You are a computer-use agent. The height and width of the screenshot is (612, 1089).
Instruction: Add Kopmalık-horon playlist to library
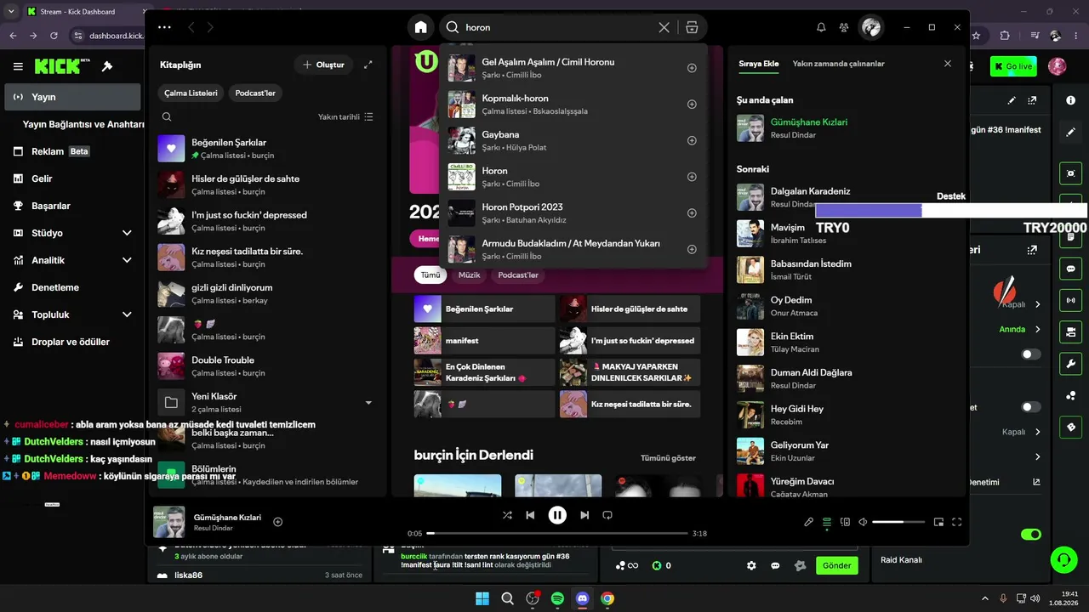tap(692, 105)
